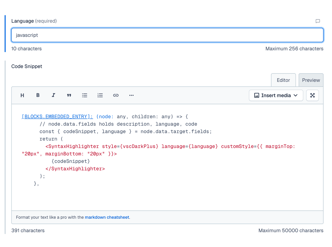
Task: Create a numbered list
Action: click(x=100, y=95)
